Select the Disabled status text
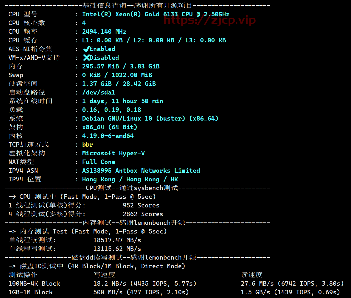The height and width of the screenshot is (298, 351). point(104,58)
